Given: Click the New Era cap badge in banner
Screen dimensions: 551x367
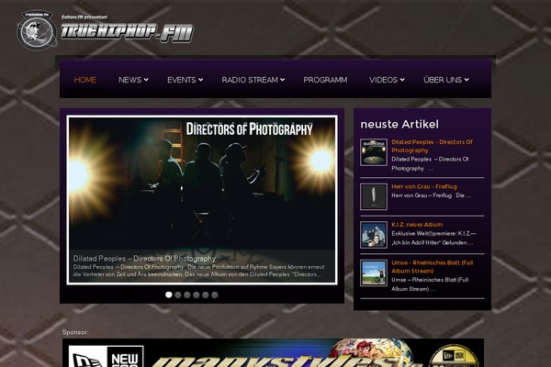Looking at the screenshot, I should click(454, 356).
